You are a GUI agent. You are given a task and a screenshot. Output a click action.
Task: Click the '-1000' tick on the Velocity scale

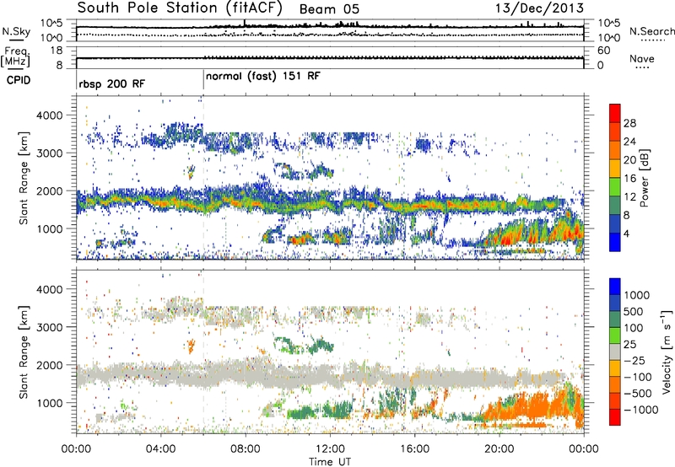(x=640, y=410)
